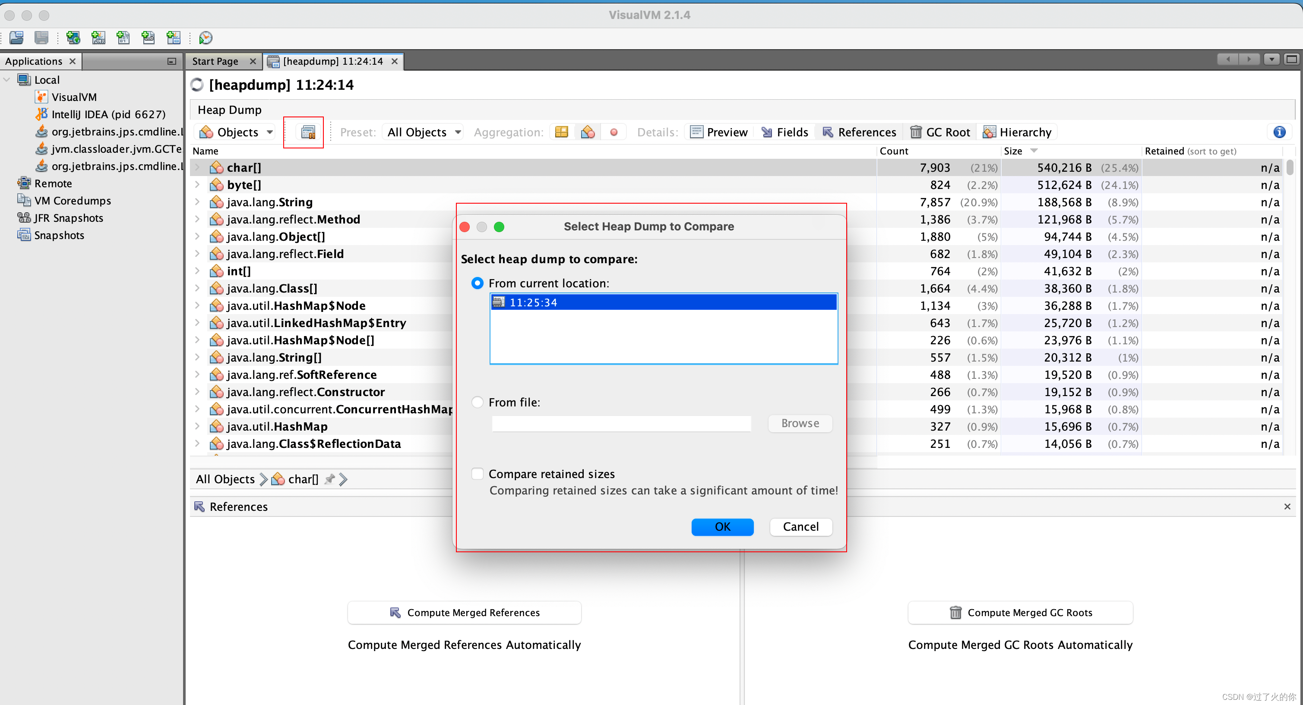
Task: Open the GC Root details view
Action: (940, 132)
